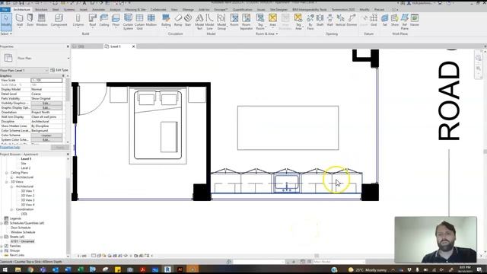487x274 pixels.
Task: Select the Wall opening tool
Action: click(329, 21)
